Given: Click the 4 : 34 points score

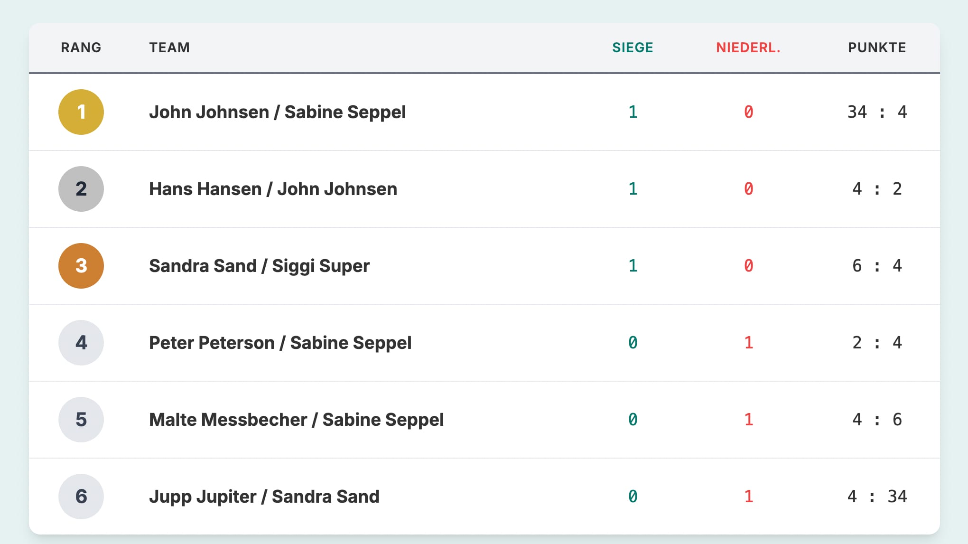Looking at the screenshot, I should coord(877,497).
